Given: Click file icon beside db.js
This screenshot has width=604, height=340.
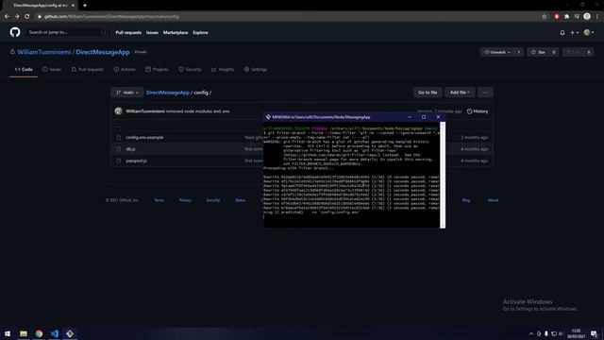Looking at the screenshot, I should click(x=118, y=149).
